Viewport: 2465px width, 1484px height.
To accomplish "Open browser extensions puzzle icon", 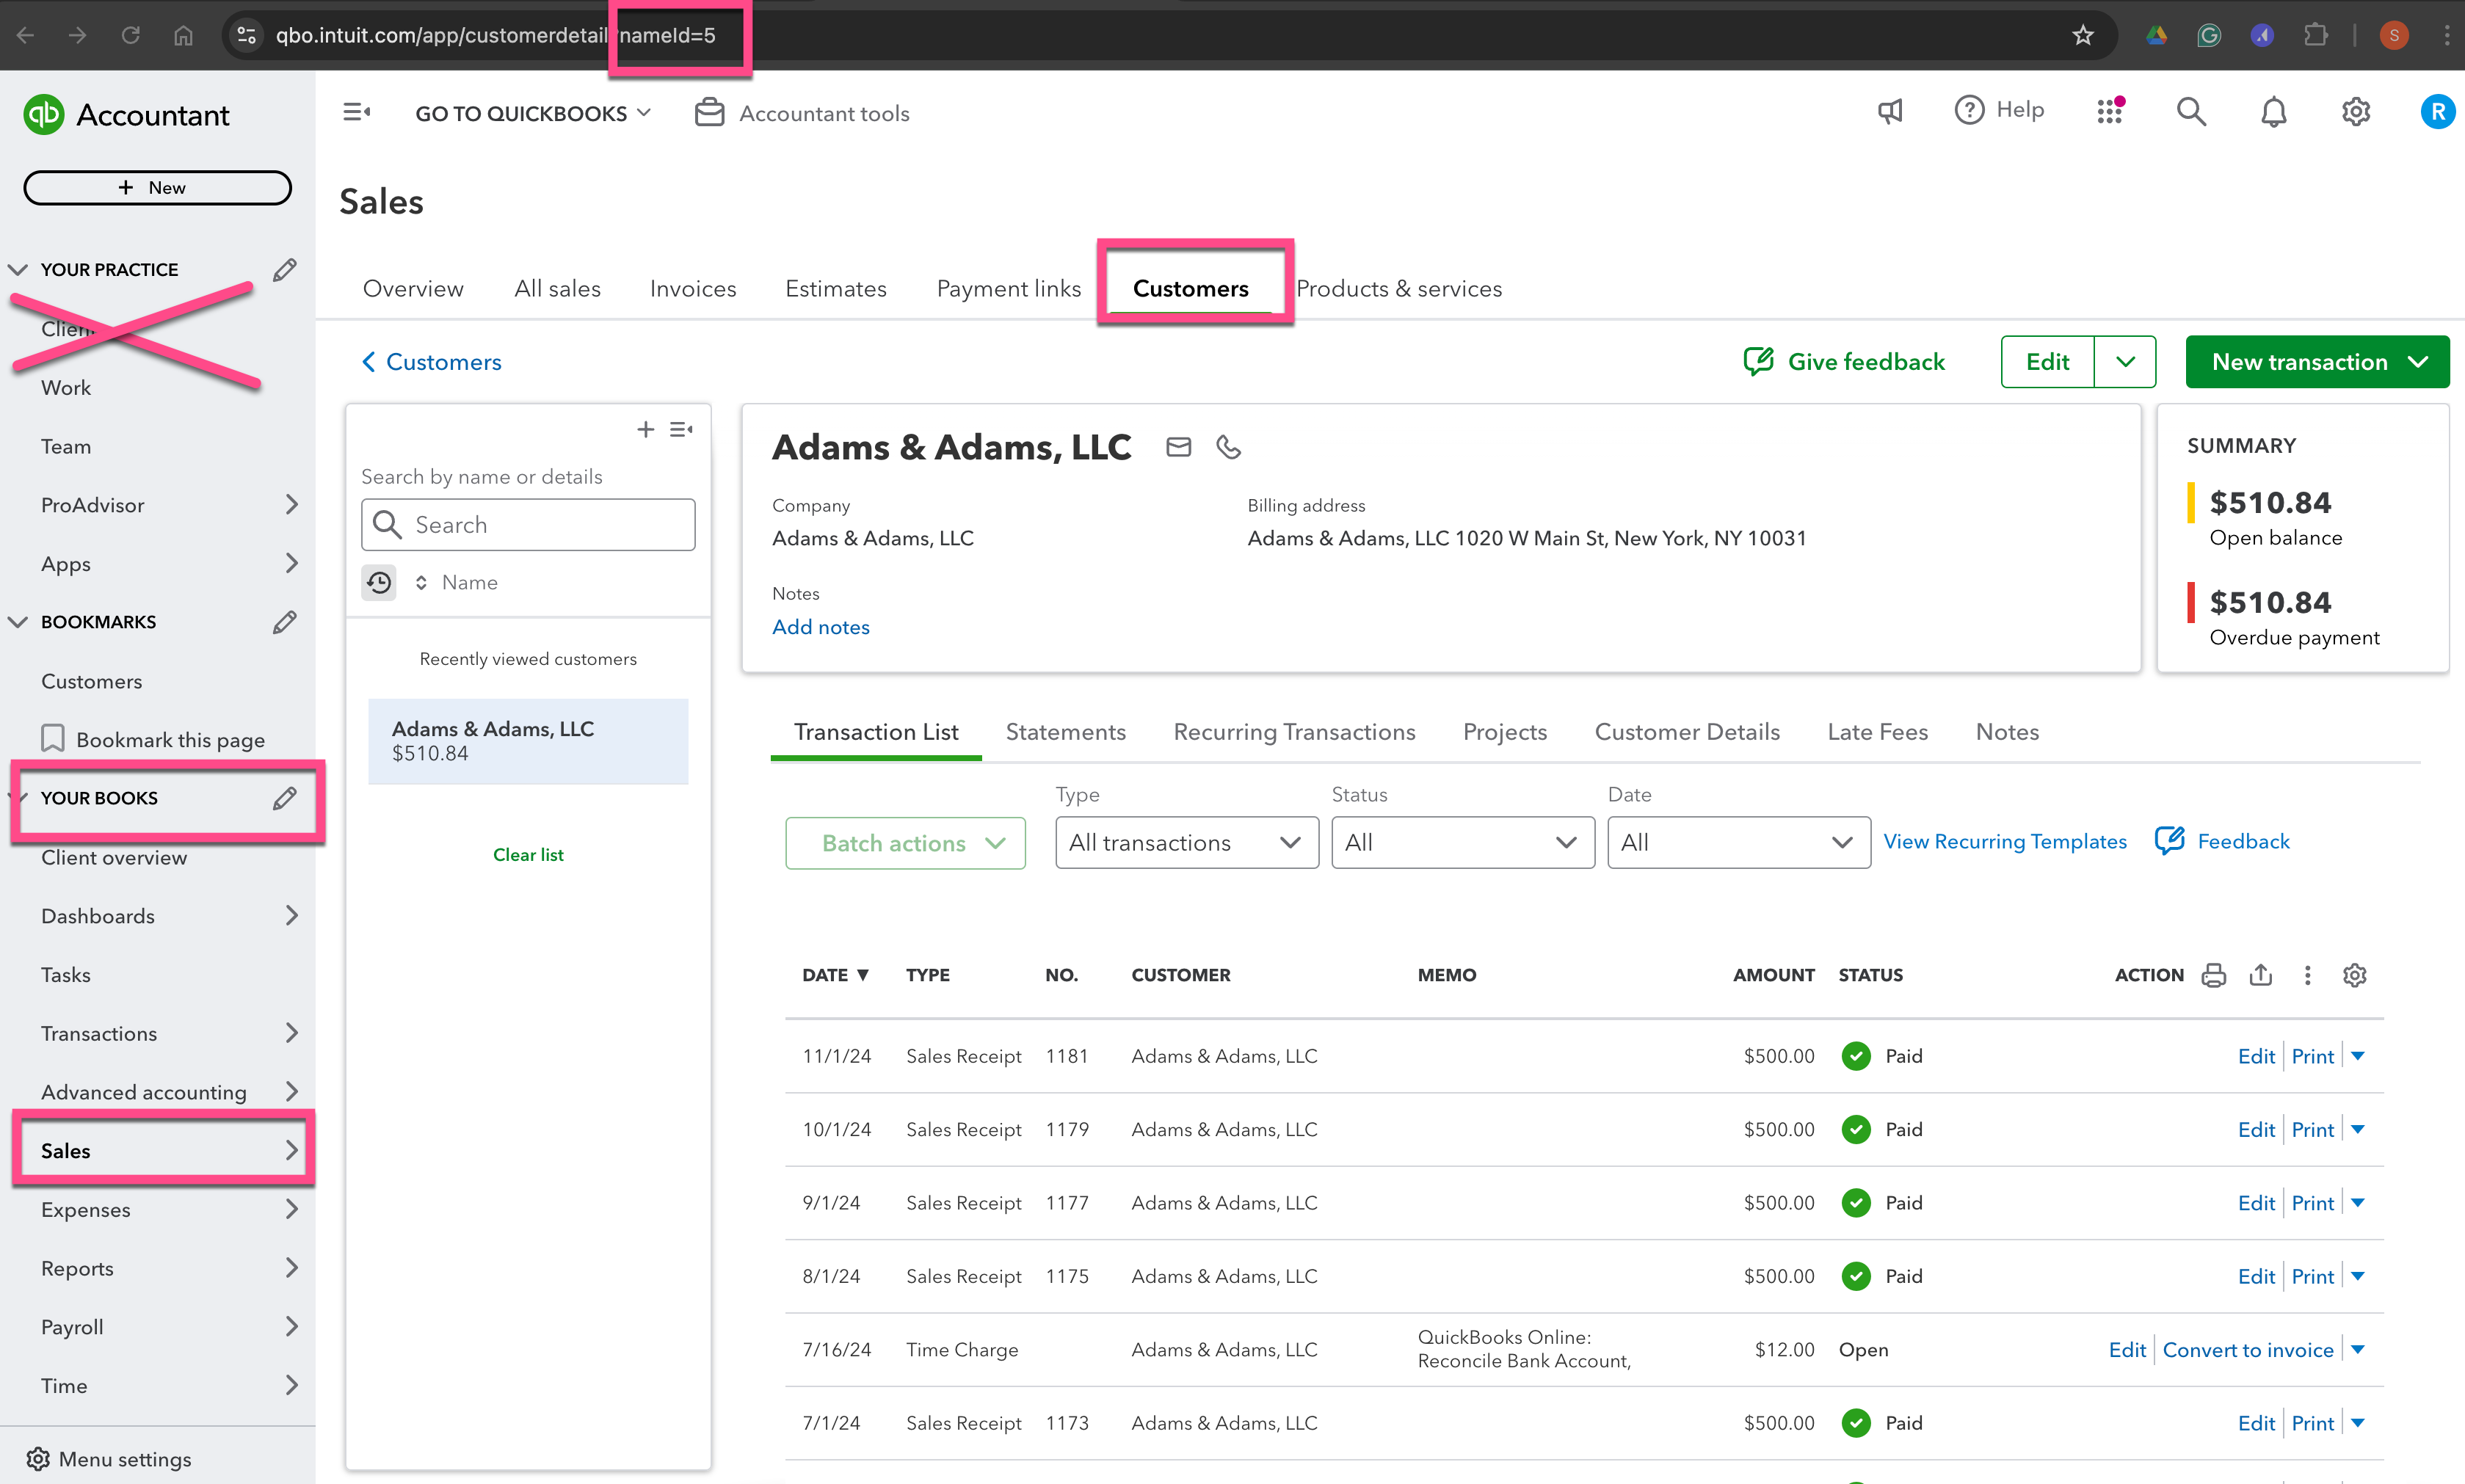I will (x=2315, y=36).
